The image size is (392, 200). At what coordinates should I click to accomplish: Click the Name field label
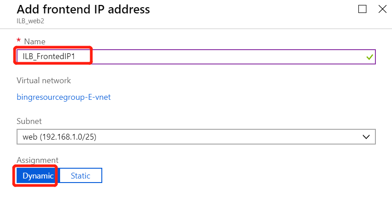(35, 42)
